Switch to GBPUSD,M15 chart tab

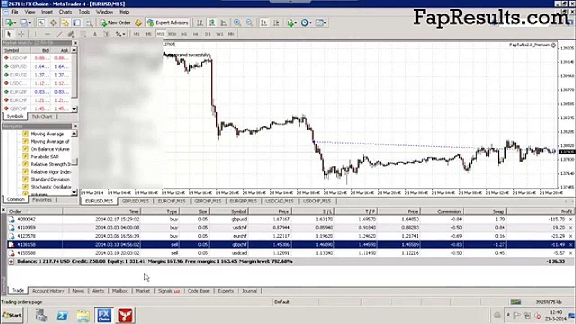(135, 201)
